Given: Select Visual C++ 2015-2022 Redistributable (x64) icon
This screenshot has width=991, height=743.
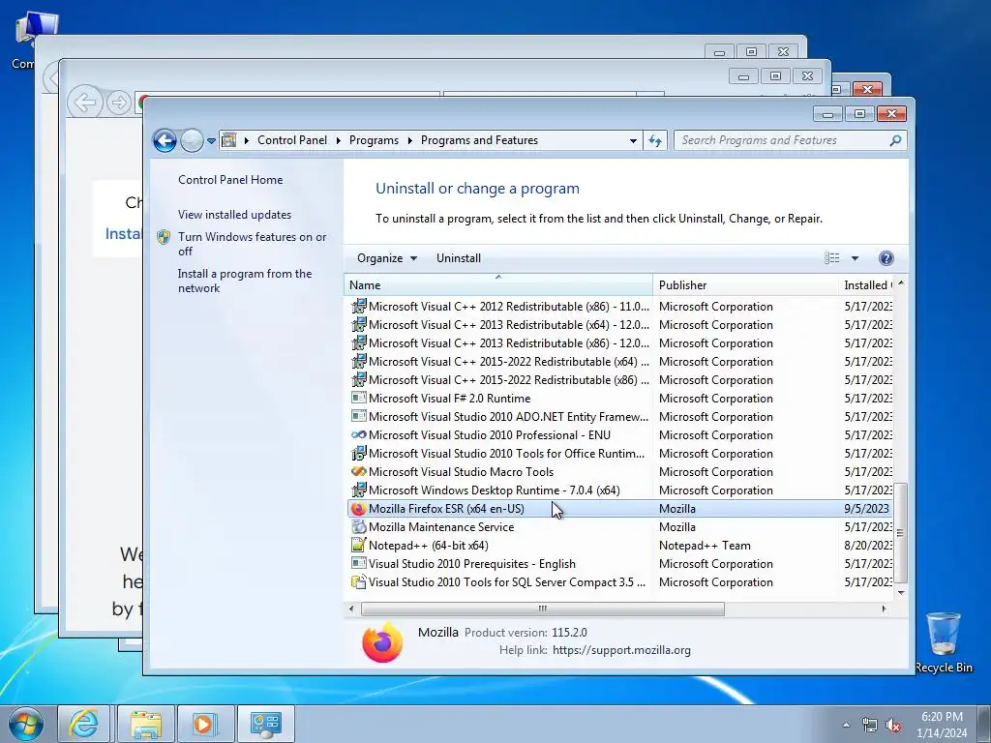Looking at the screenshot, I should (x=358, y=362).
